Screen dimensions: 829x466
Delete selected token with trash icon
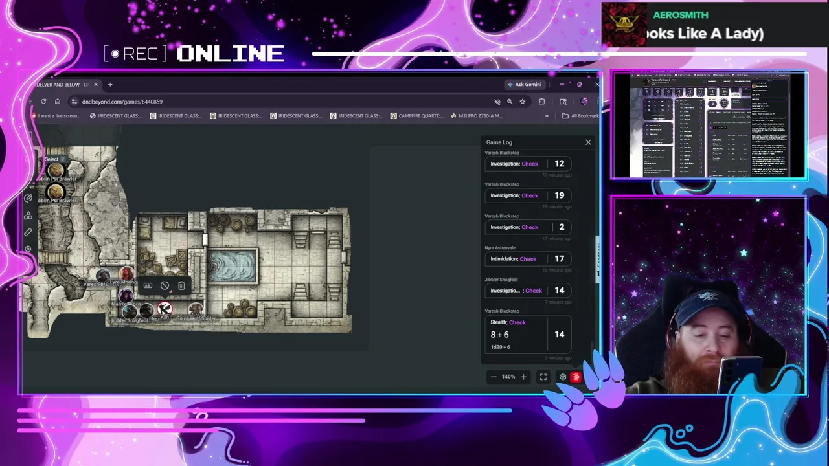[181, 285]
